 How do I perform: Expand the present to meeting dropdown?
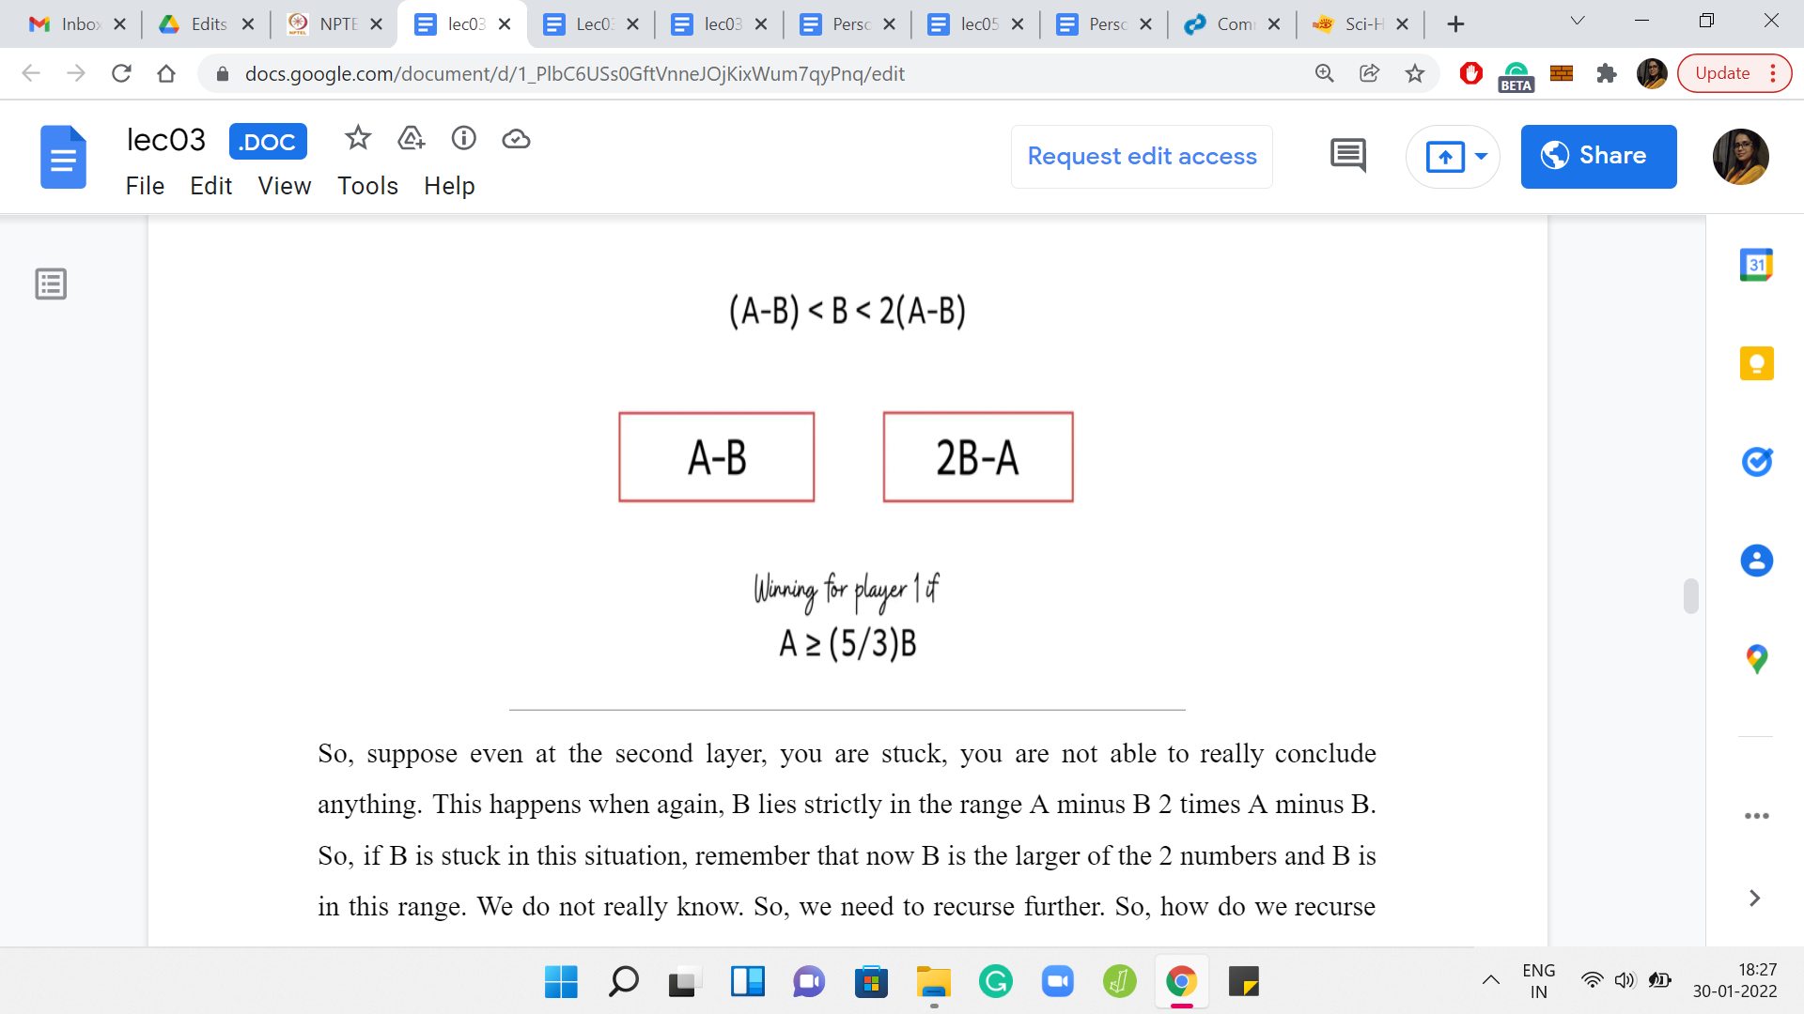coord(1481,156)
